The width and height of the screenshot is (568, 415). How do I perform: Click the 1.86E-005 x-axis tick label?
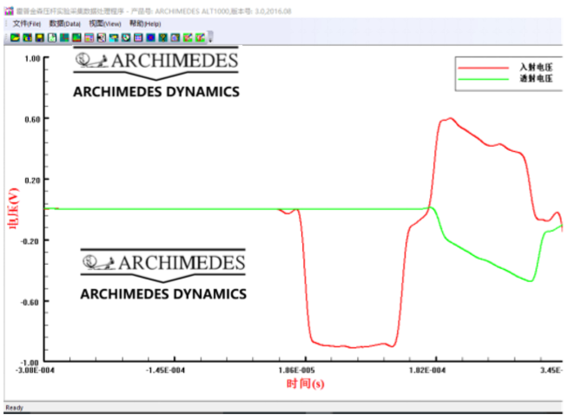tap(296, 370)
